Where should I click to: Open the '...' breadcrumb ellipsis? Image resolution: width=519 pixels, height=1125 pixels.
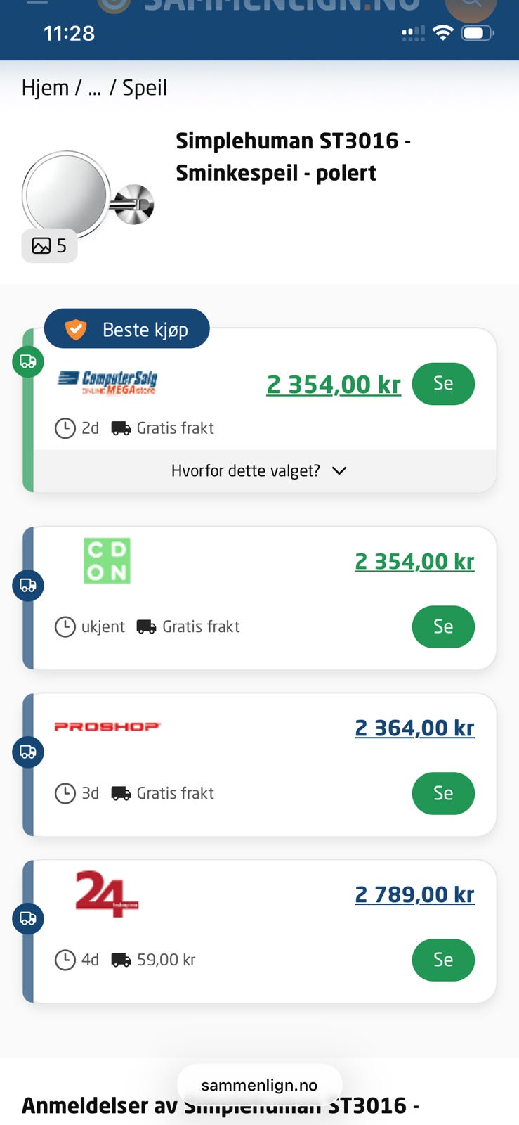94,88
